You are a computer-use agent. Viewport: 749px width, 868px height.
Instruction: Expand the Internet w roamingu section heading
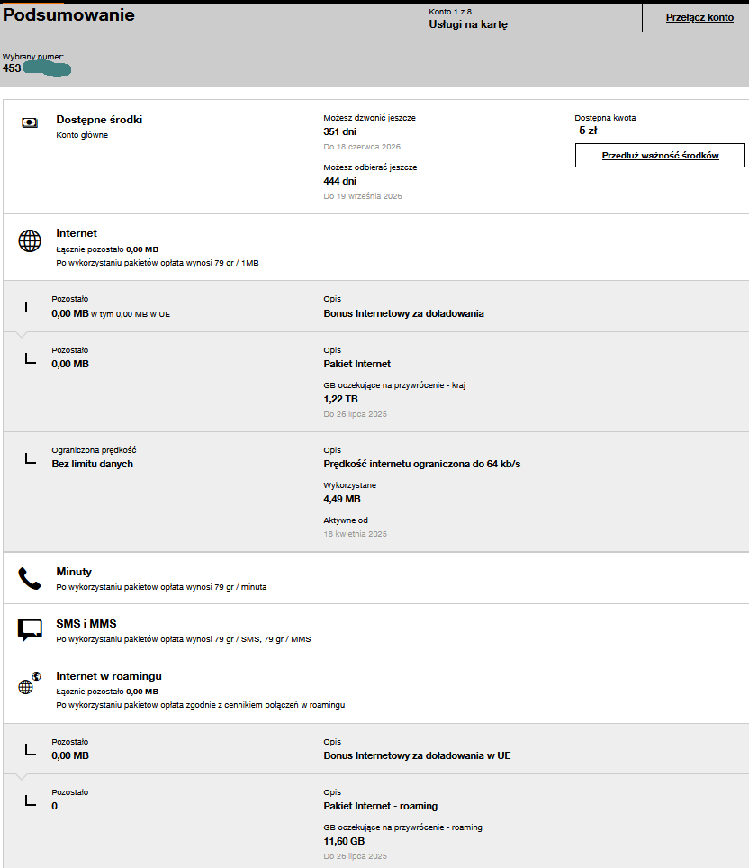[109, 676]
